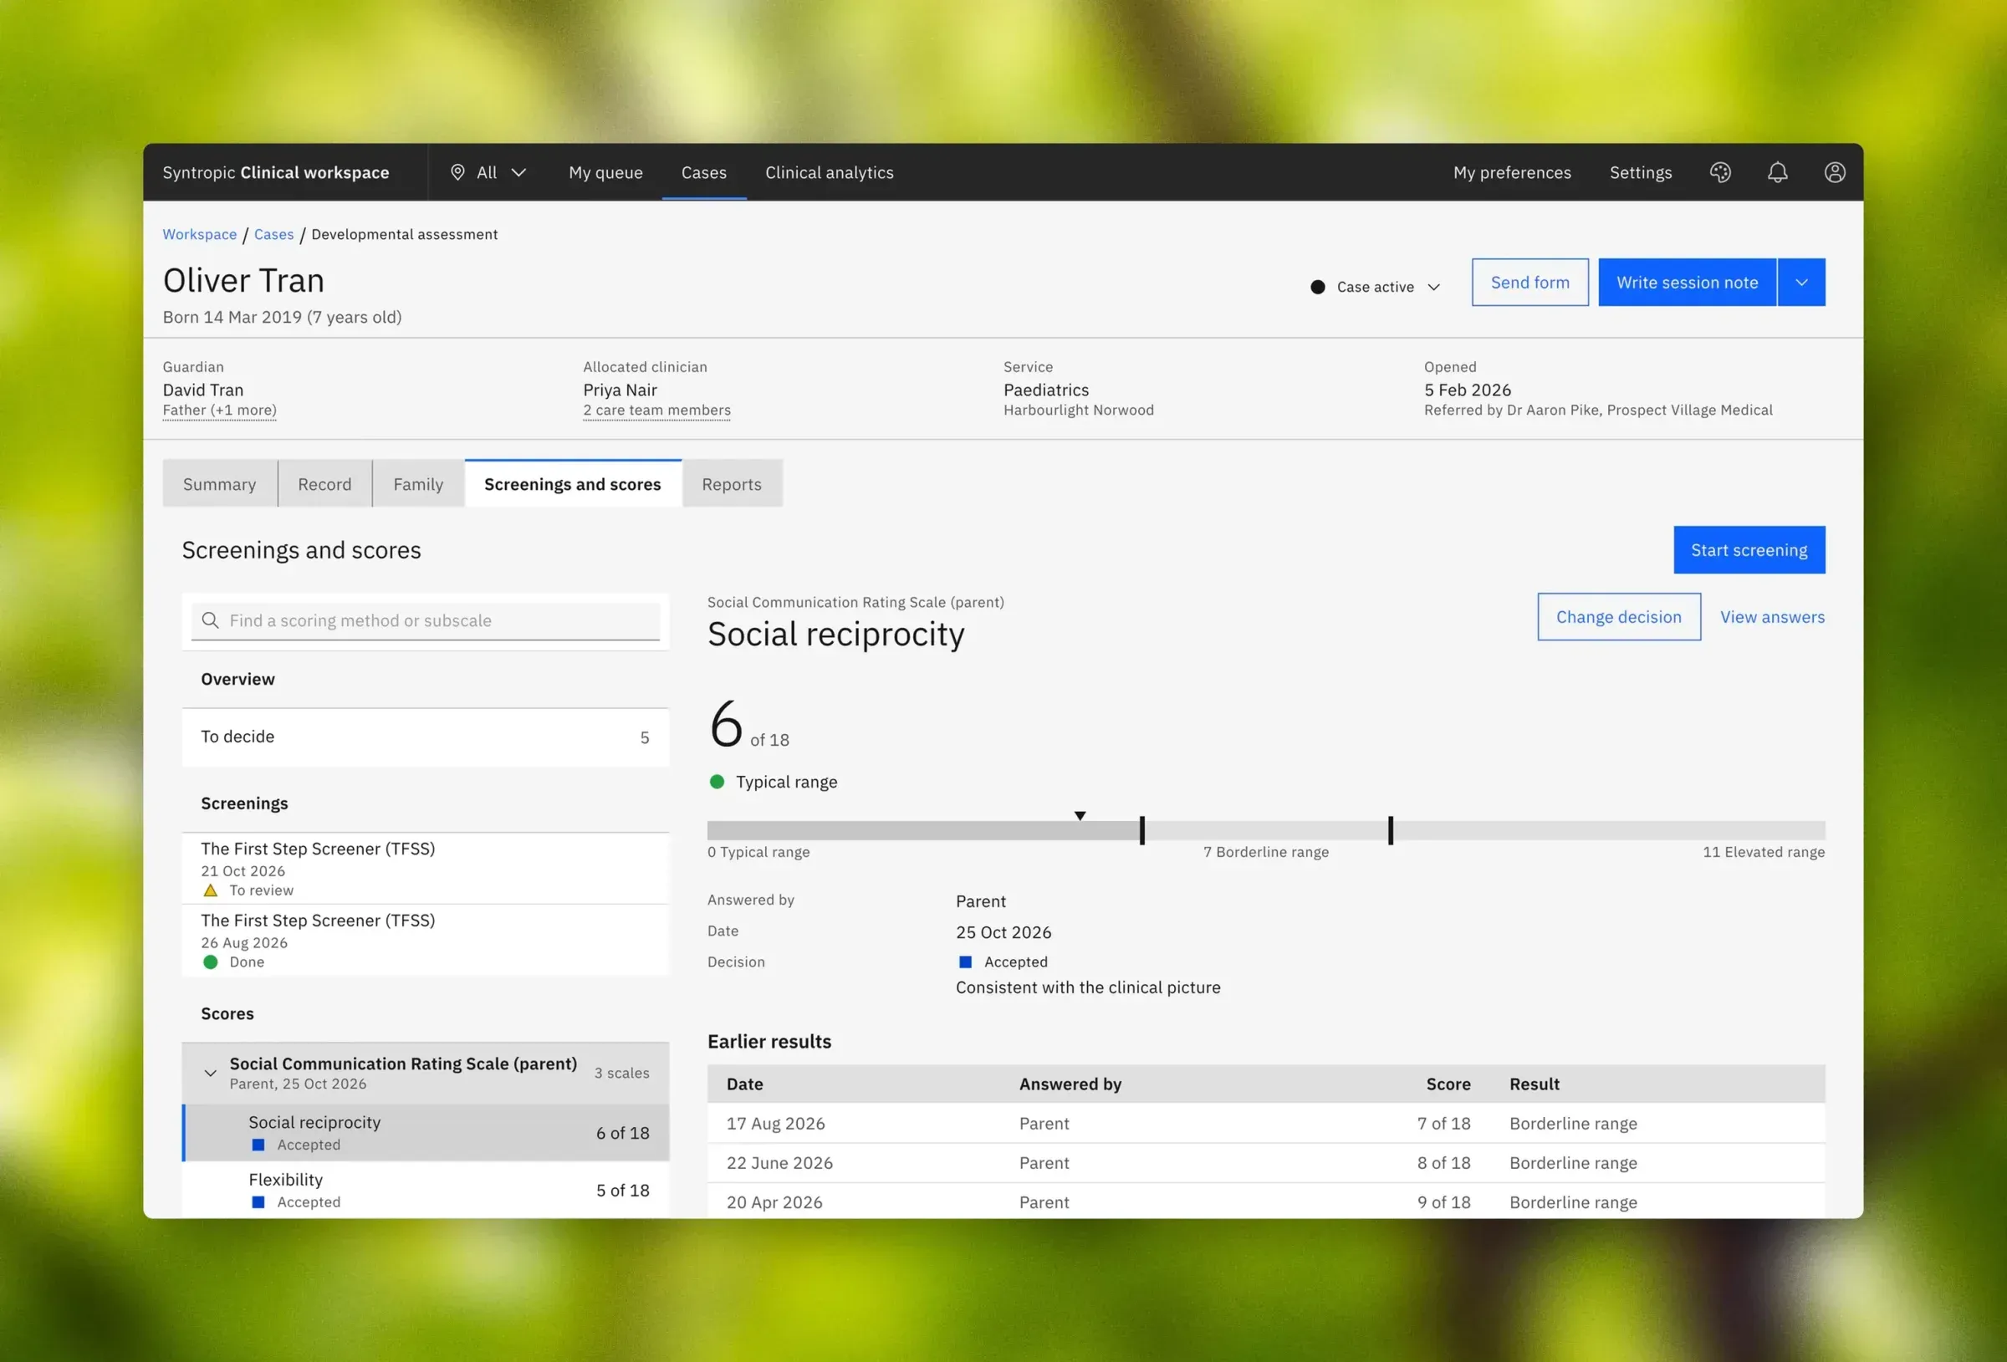Select TFSS screening dated 21 Oct 2026
This screenshot has height=1362, width=2007.
click(x=425, y=868)
